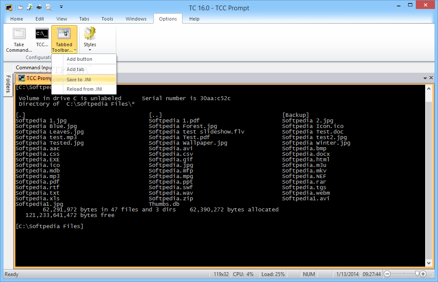This screenshot has height=282, width=438.
Task: Open Take Command configuration dialog
Action: pyautogui.click(x=19, y=40)
